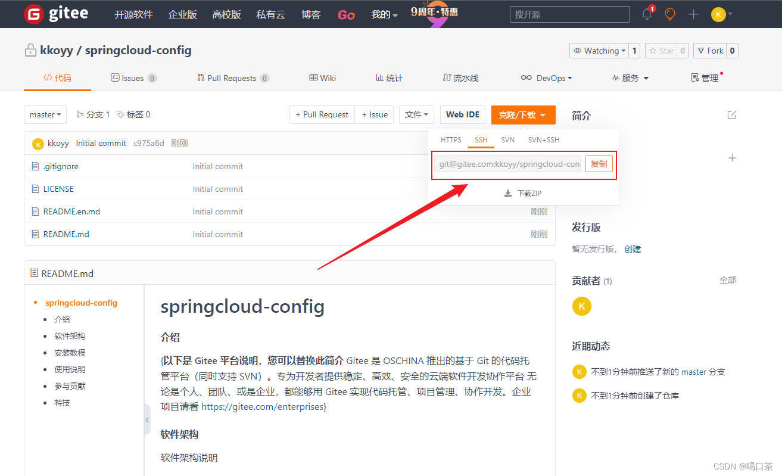Click the 分支 1 branches link
Screen dimensions: 782x476
point(94,114)
